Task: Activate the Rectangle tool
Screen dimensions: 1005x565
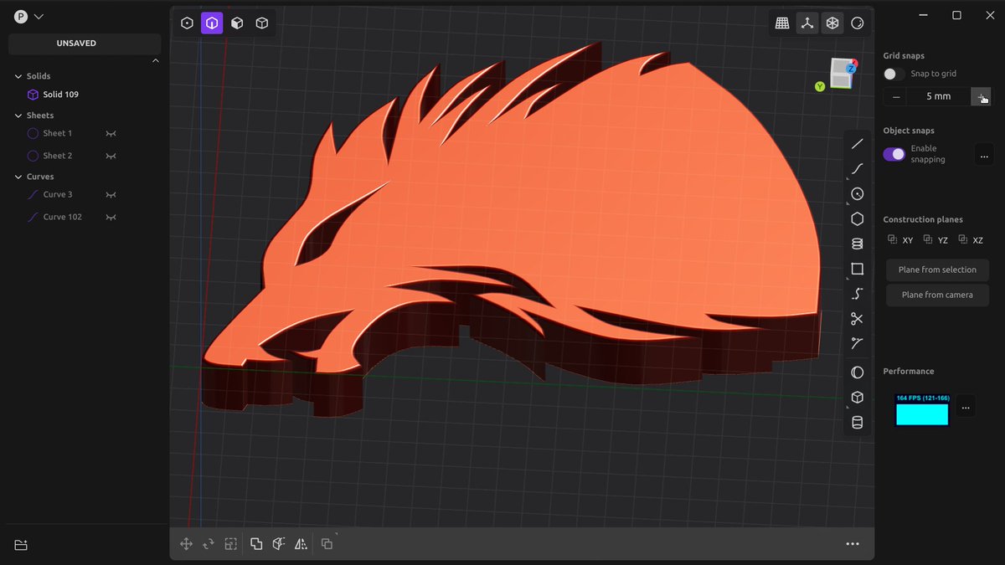Action: (x=857, y=269)
